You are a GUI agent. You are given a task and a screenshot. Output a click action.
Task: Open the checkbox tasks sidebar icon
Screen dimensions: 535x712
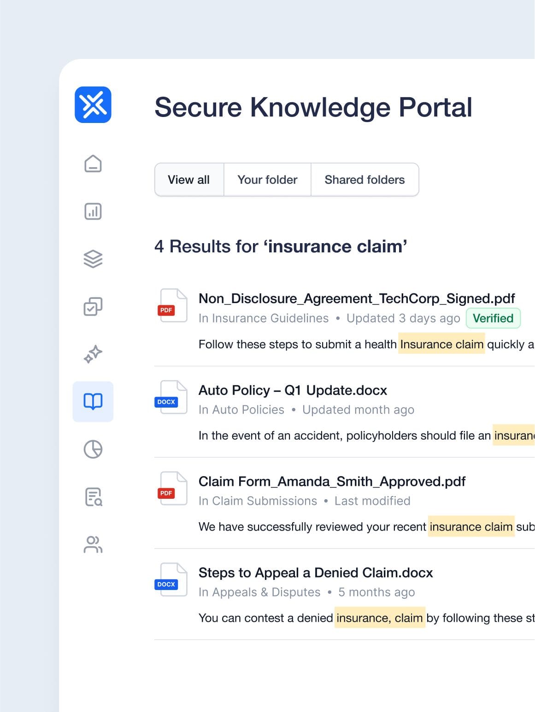tap(93, 306)
